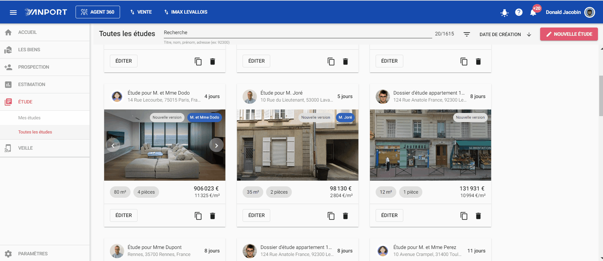The height and width of the screenshot is (261, 603).
Task: Edit the 131 931 € apartment study
Action: [x=389, y=215]
